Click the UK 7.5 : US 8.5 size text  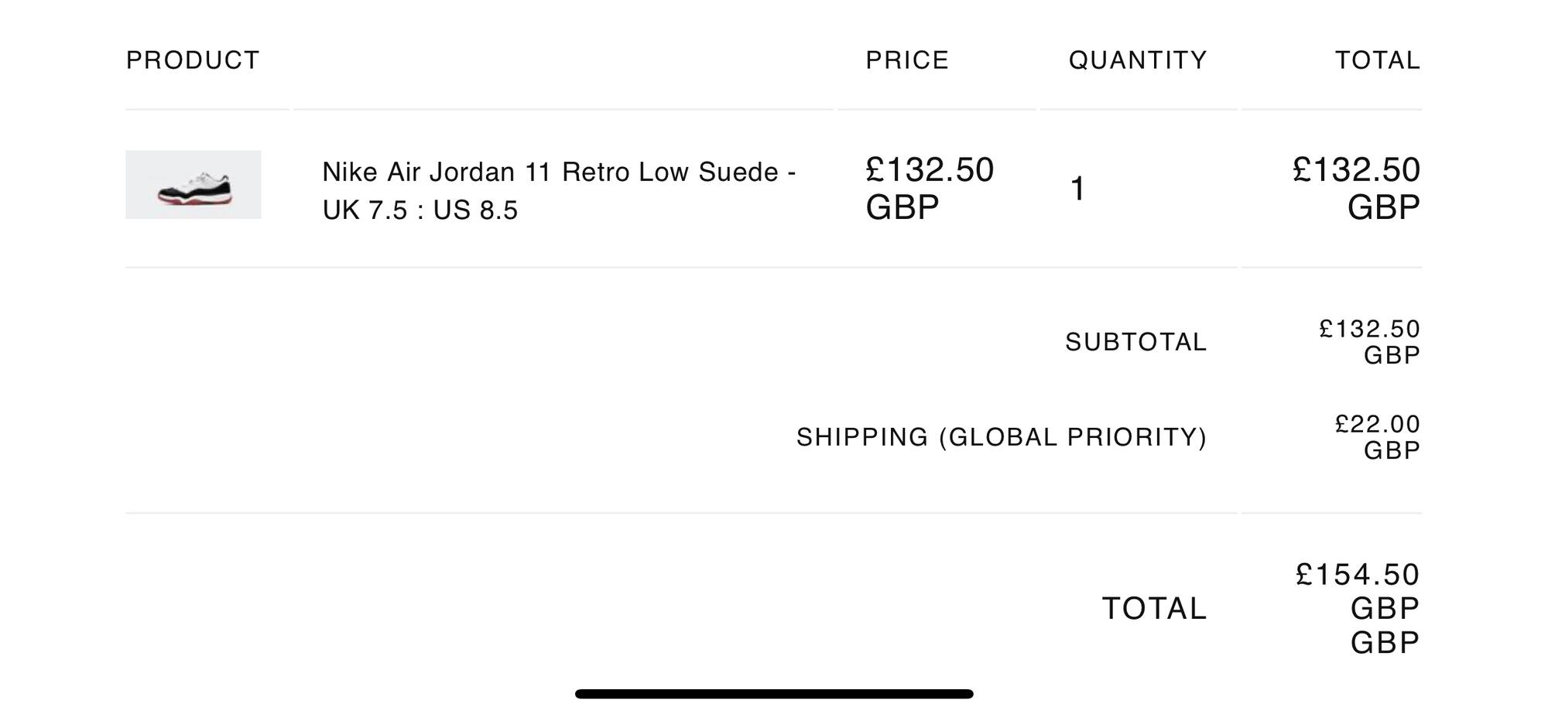pos(420,210)
